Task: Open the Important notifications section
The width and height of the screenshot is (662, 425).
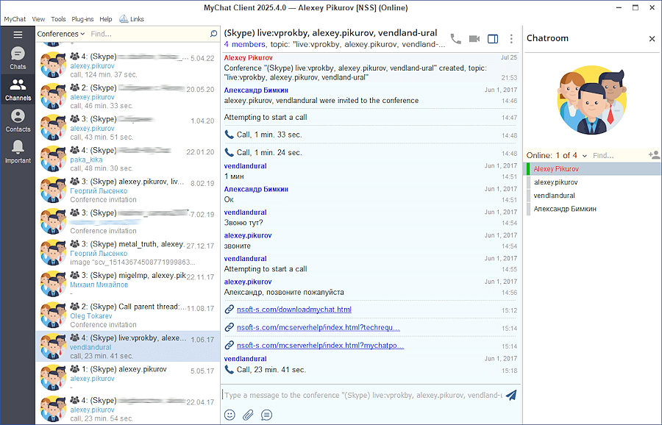Action: 18,151
